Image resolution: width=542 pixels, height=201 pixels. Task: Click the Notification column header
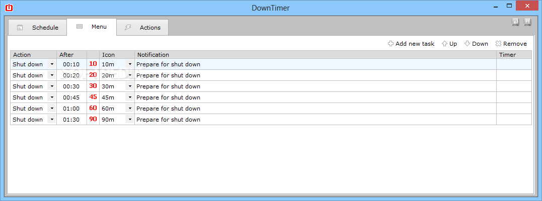(316, 55)
